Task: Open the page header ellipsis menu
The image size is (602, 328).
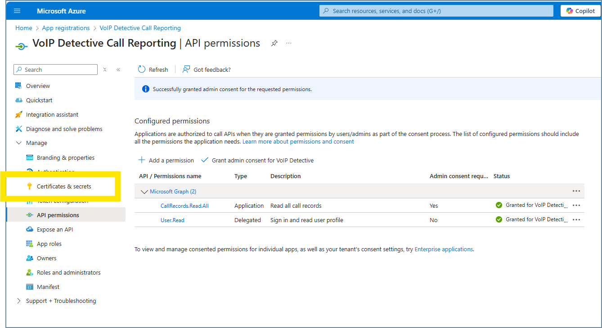Action: click(289, 43)
